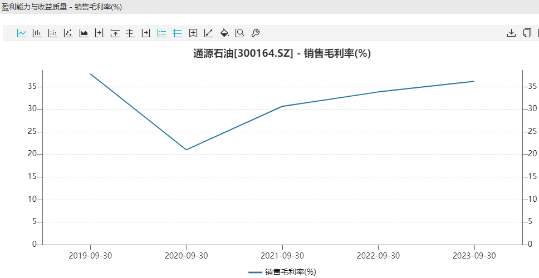Image resolution: width=539 pixels, height=278 pixels.
Task: Click the line data point at 2021-09-30
Action: 282,106
